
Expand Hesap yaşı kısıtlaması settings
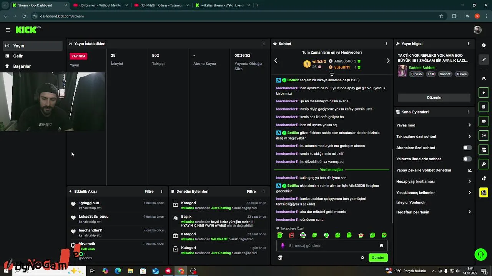(434, 181)
